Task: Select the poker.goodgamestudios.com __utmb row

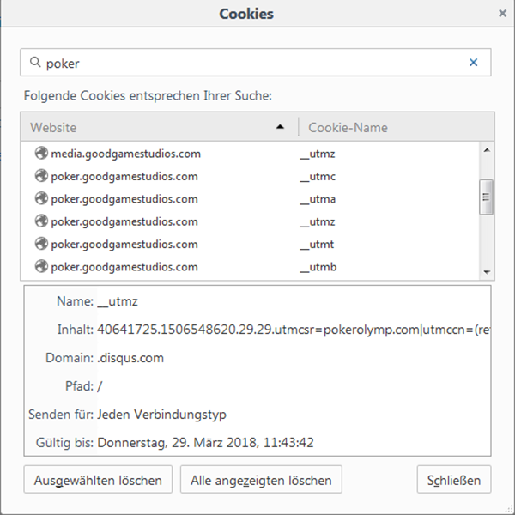Action: pos(250,267)
